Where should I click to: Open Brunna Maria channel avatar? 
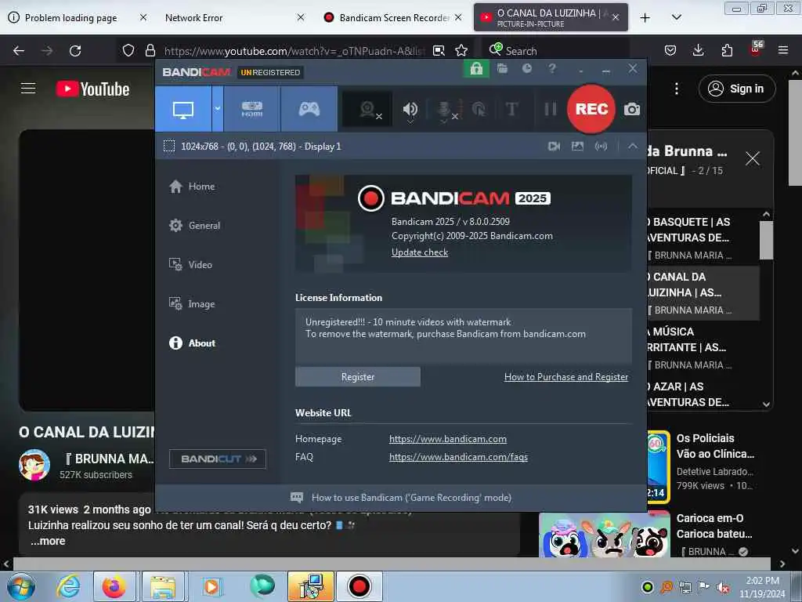click(34, 466)
